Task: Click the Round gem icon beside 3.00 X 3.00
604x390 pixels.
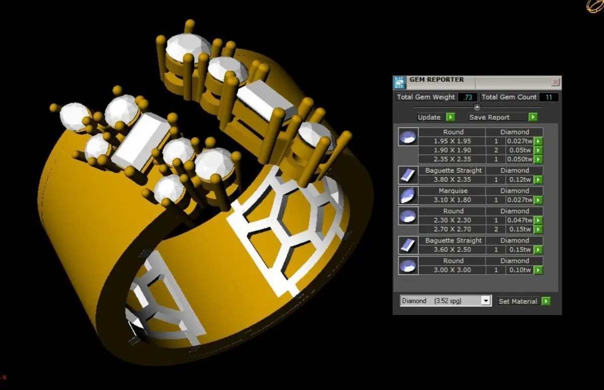Action: tap(408, 265)
